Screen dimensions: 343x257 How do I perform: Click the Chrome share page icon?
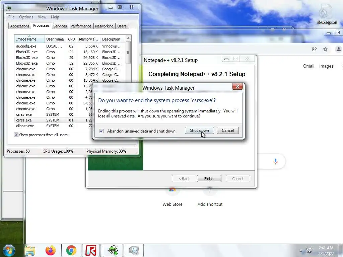(x=314, y=49)
